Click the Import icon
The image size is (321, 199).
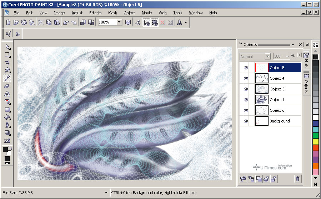coord(83,22)
